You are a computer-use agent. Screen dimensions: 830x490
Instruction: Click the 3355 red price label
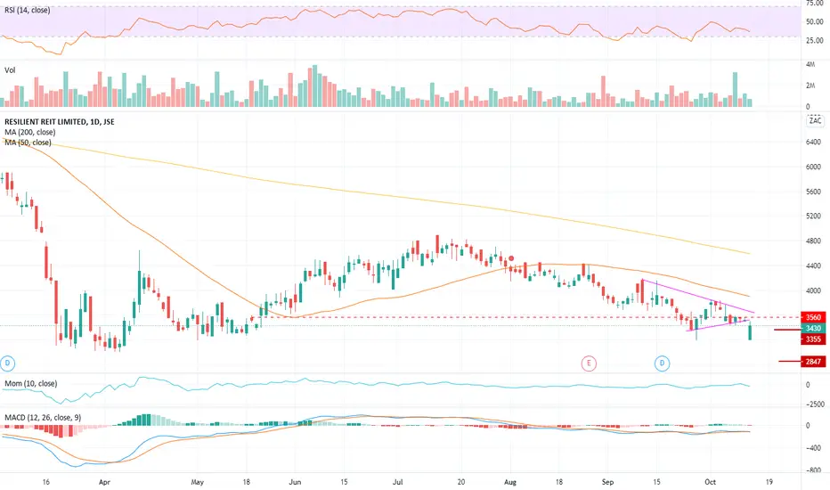tap(813, 339)
